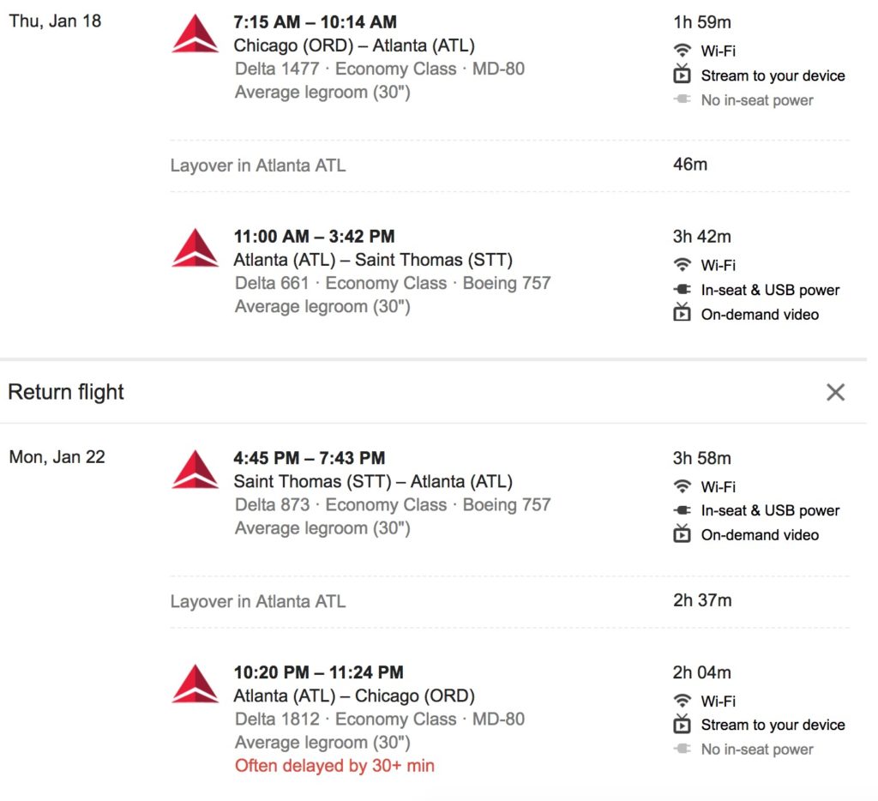This screenshot has height=801, width=878.
Task: Click Delta logo for Delta 873 flight
Action: tap(195, 469)
